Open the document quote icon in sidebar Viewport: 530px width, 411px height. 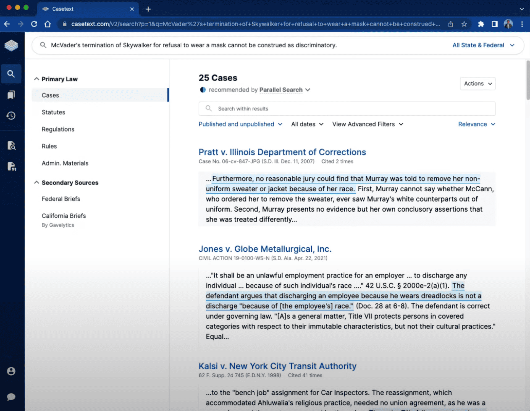tap(11, 166)
